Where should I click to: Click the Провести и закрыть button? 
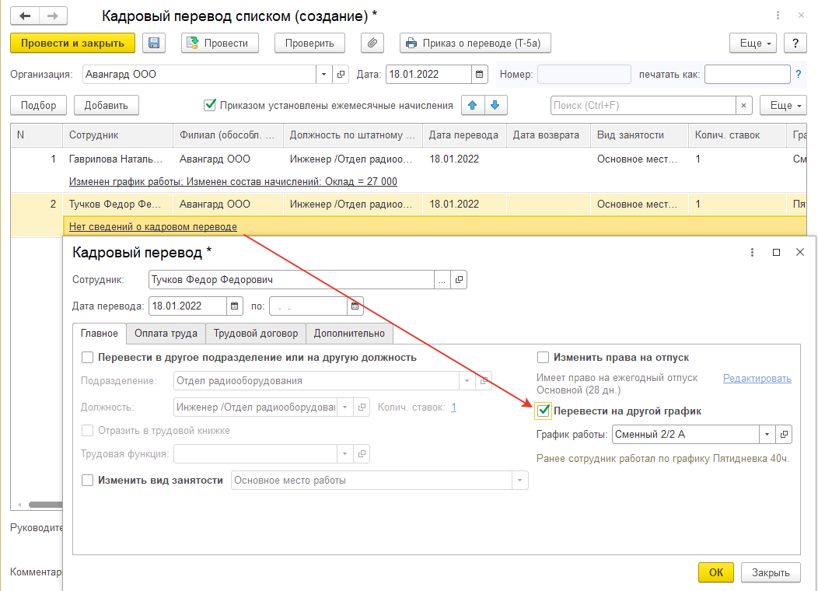click(x=72, y=44)
